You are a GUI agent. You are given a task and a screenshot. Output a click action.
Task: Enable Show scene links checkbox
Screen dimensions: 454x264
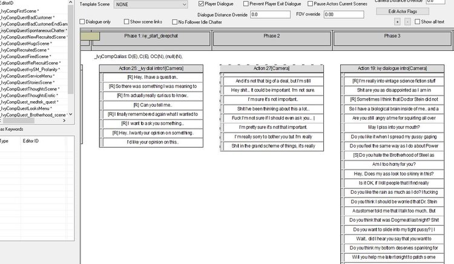click(127, 22)
